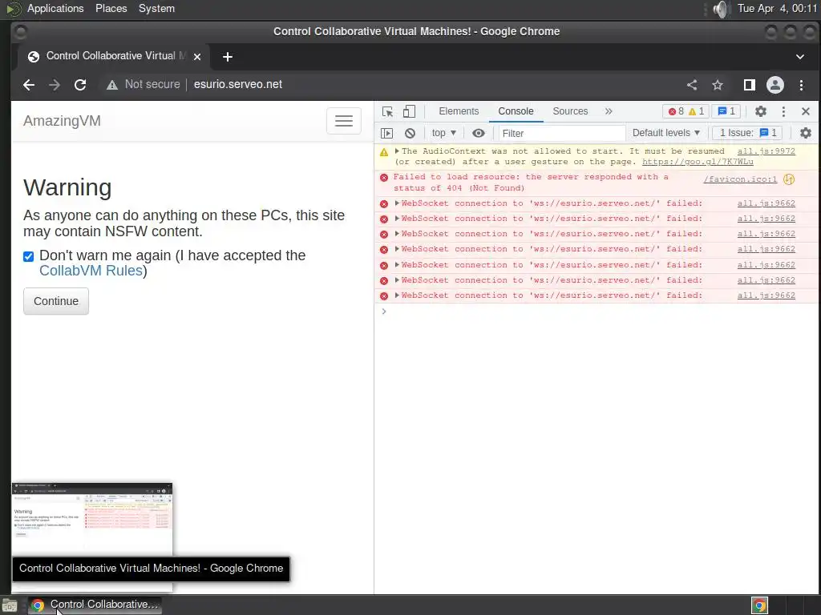Create a live expression with eye icon

click(479, 134)
